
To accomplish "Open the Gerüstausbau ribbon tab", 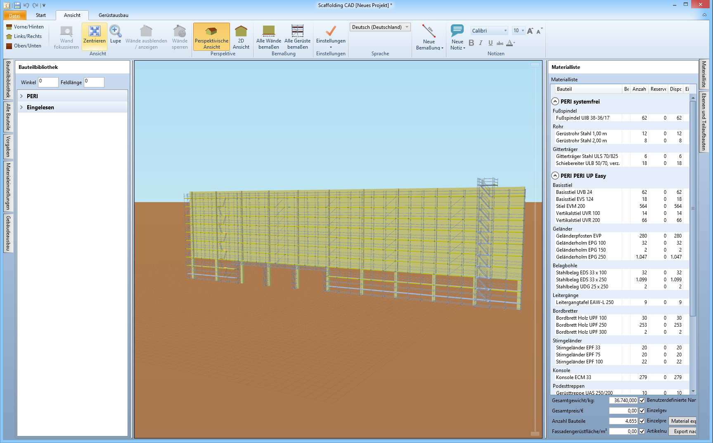I will [113, 15].
